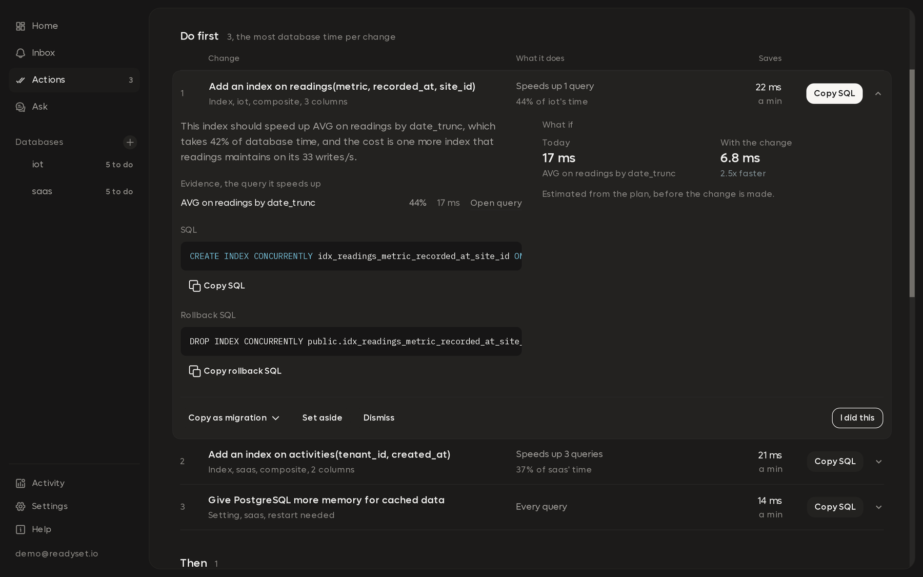Click the CREATE INDEX CONCURRENTLY code block

(351, 256)
